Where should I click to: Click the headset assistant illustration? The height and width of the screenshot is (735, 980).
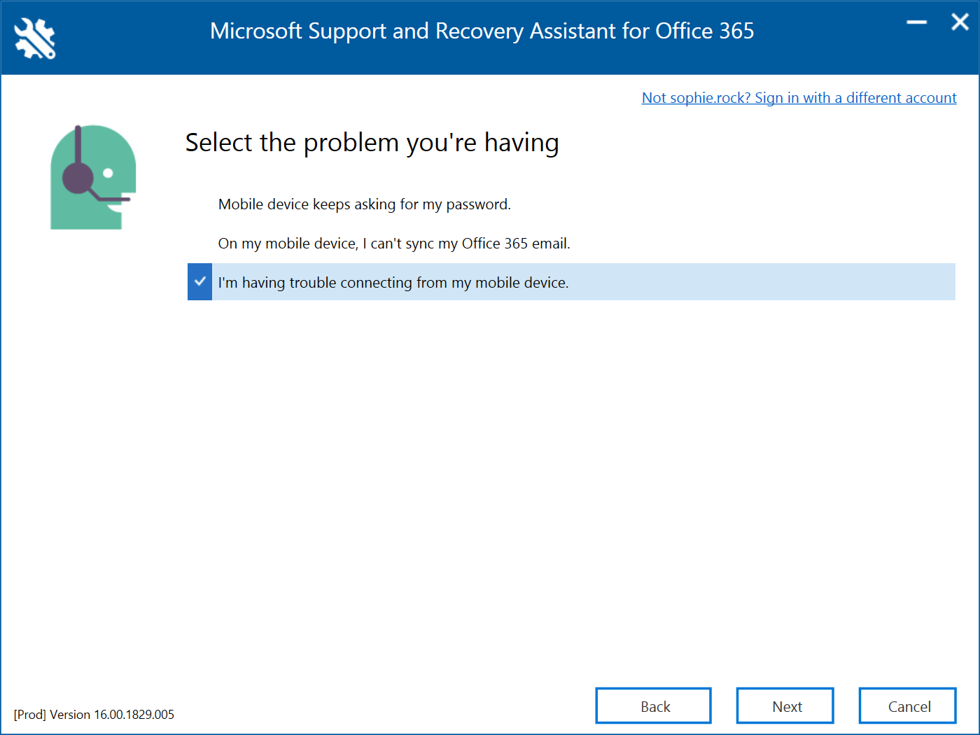(x=92, y=176)
